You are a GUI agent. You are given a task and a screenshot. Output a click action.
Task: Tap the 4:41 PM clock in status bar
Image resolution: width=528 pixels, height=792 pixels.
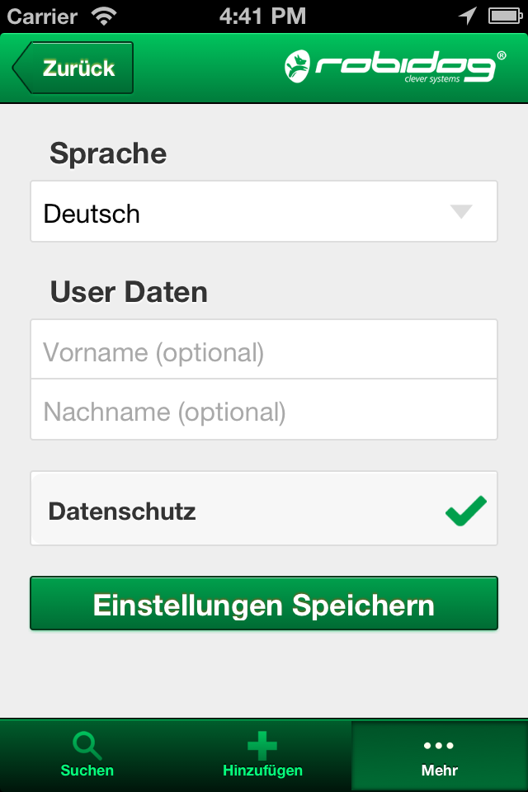click(x=263, y=16)
